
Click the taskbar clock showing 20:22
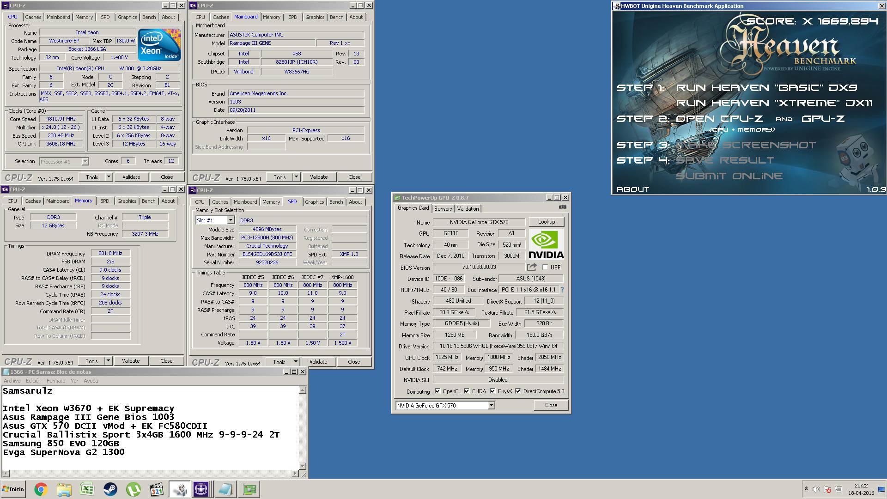point(861,489)
